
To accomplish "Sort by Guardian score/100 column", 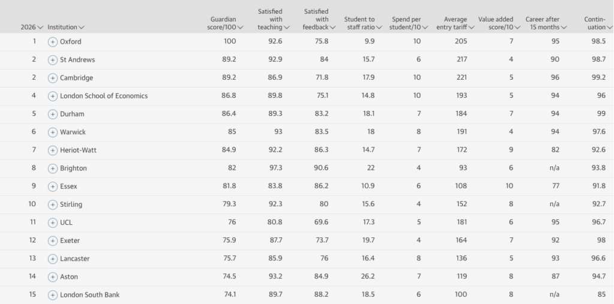I will (223, 23).
